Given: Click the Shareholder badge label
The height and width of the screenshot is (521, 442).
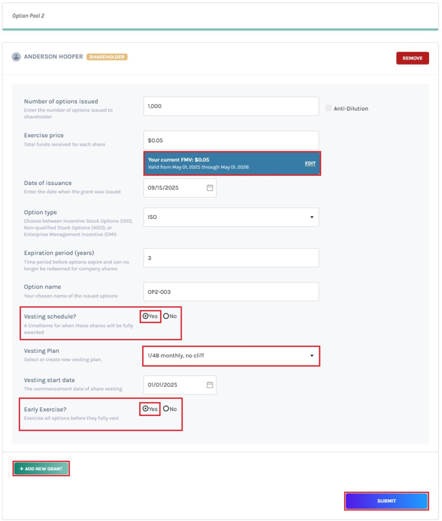Looking at the screenshot, I should (x=107, y=57).
